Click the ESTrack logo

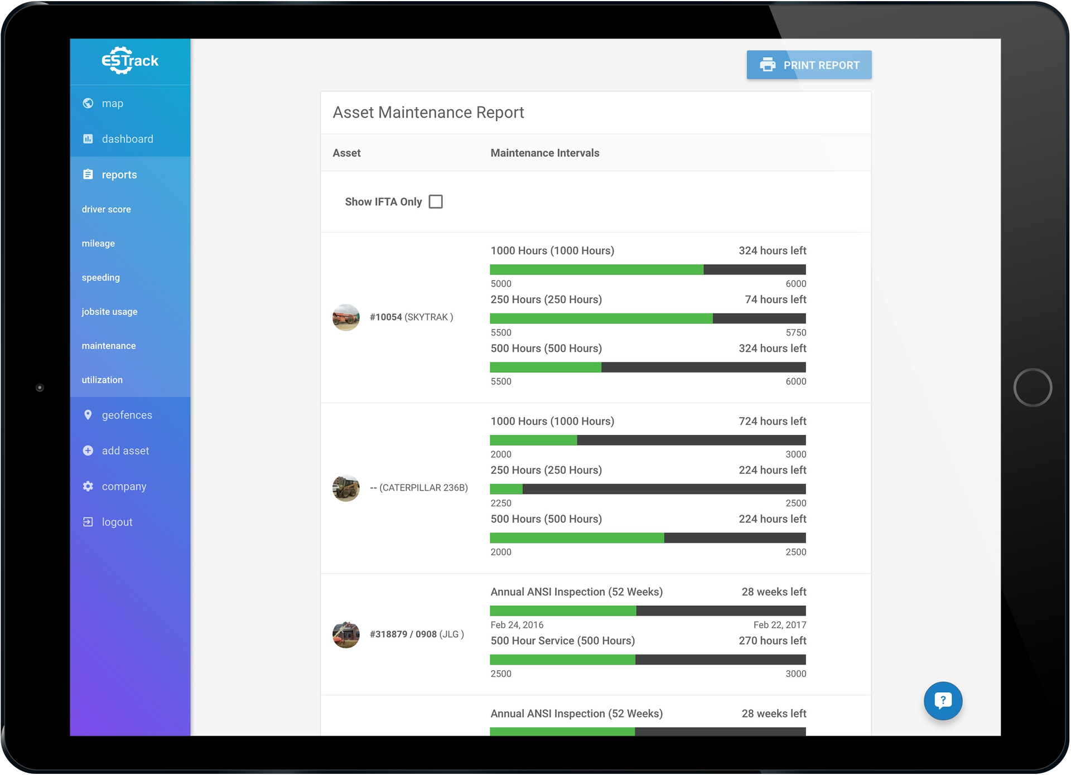(x=130, y=60)
